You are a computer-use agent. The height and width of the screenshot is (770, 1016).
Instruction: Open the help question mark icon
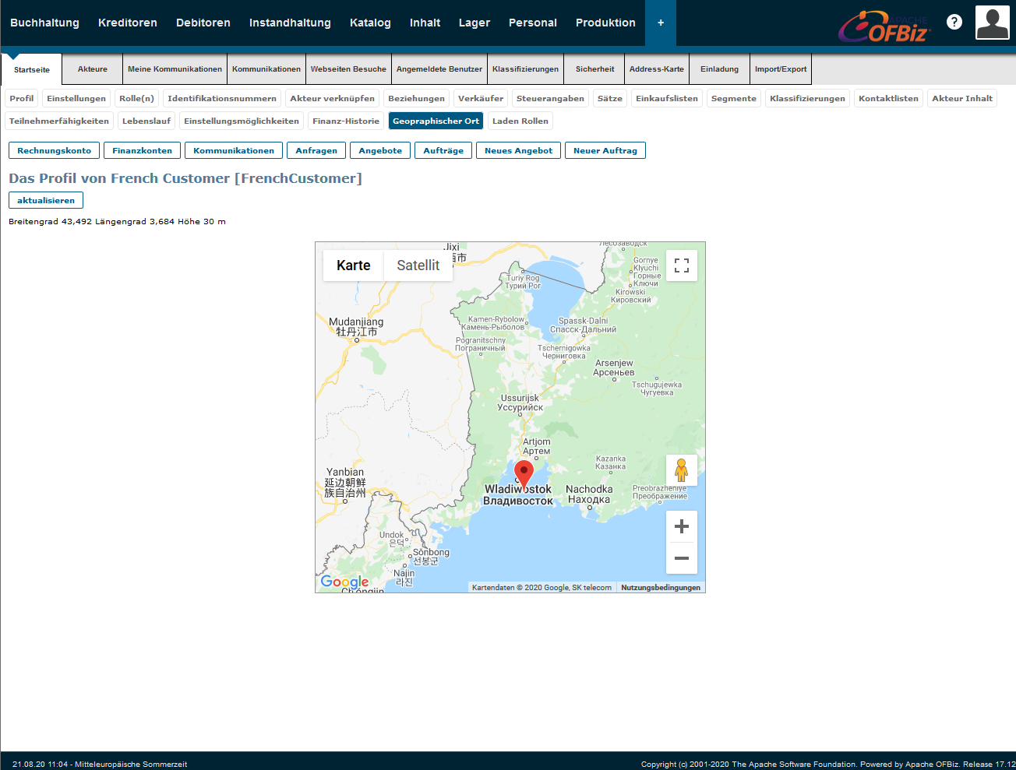(954, 22)
